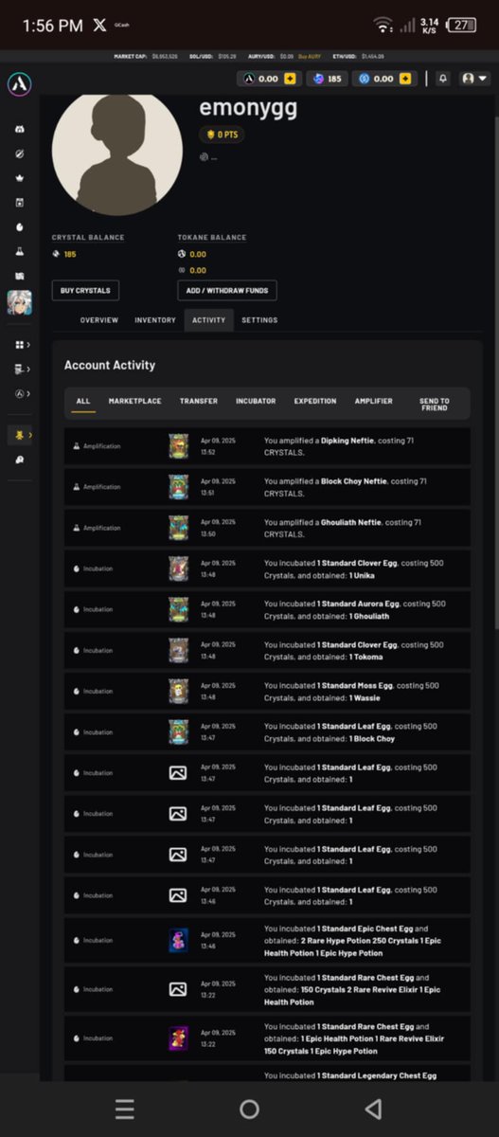
Task: Click the Buy Crystals button
Action: (x=85, y=290)
